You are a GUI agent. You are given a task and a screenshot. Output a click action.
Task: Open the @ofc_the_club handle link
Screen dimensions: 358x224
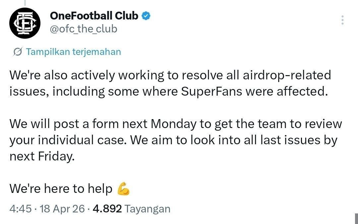pos(83,29)
